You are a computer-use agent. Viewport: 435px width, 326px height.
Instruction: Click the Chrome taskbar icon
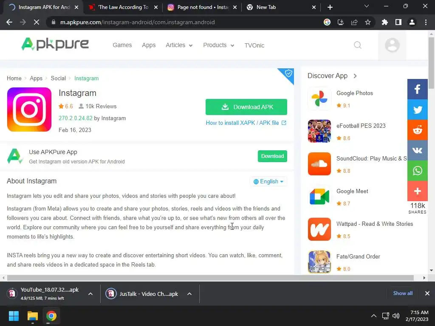pyautogui.click(x=51, y=316)
